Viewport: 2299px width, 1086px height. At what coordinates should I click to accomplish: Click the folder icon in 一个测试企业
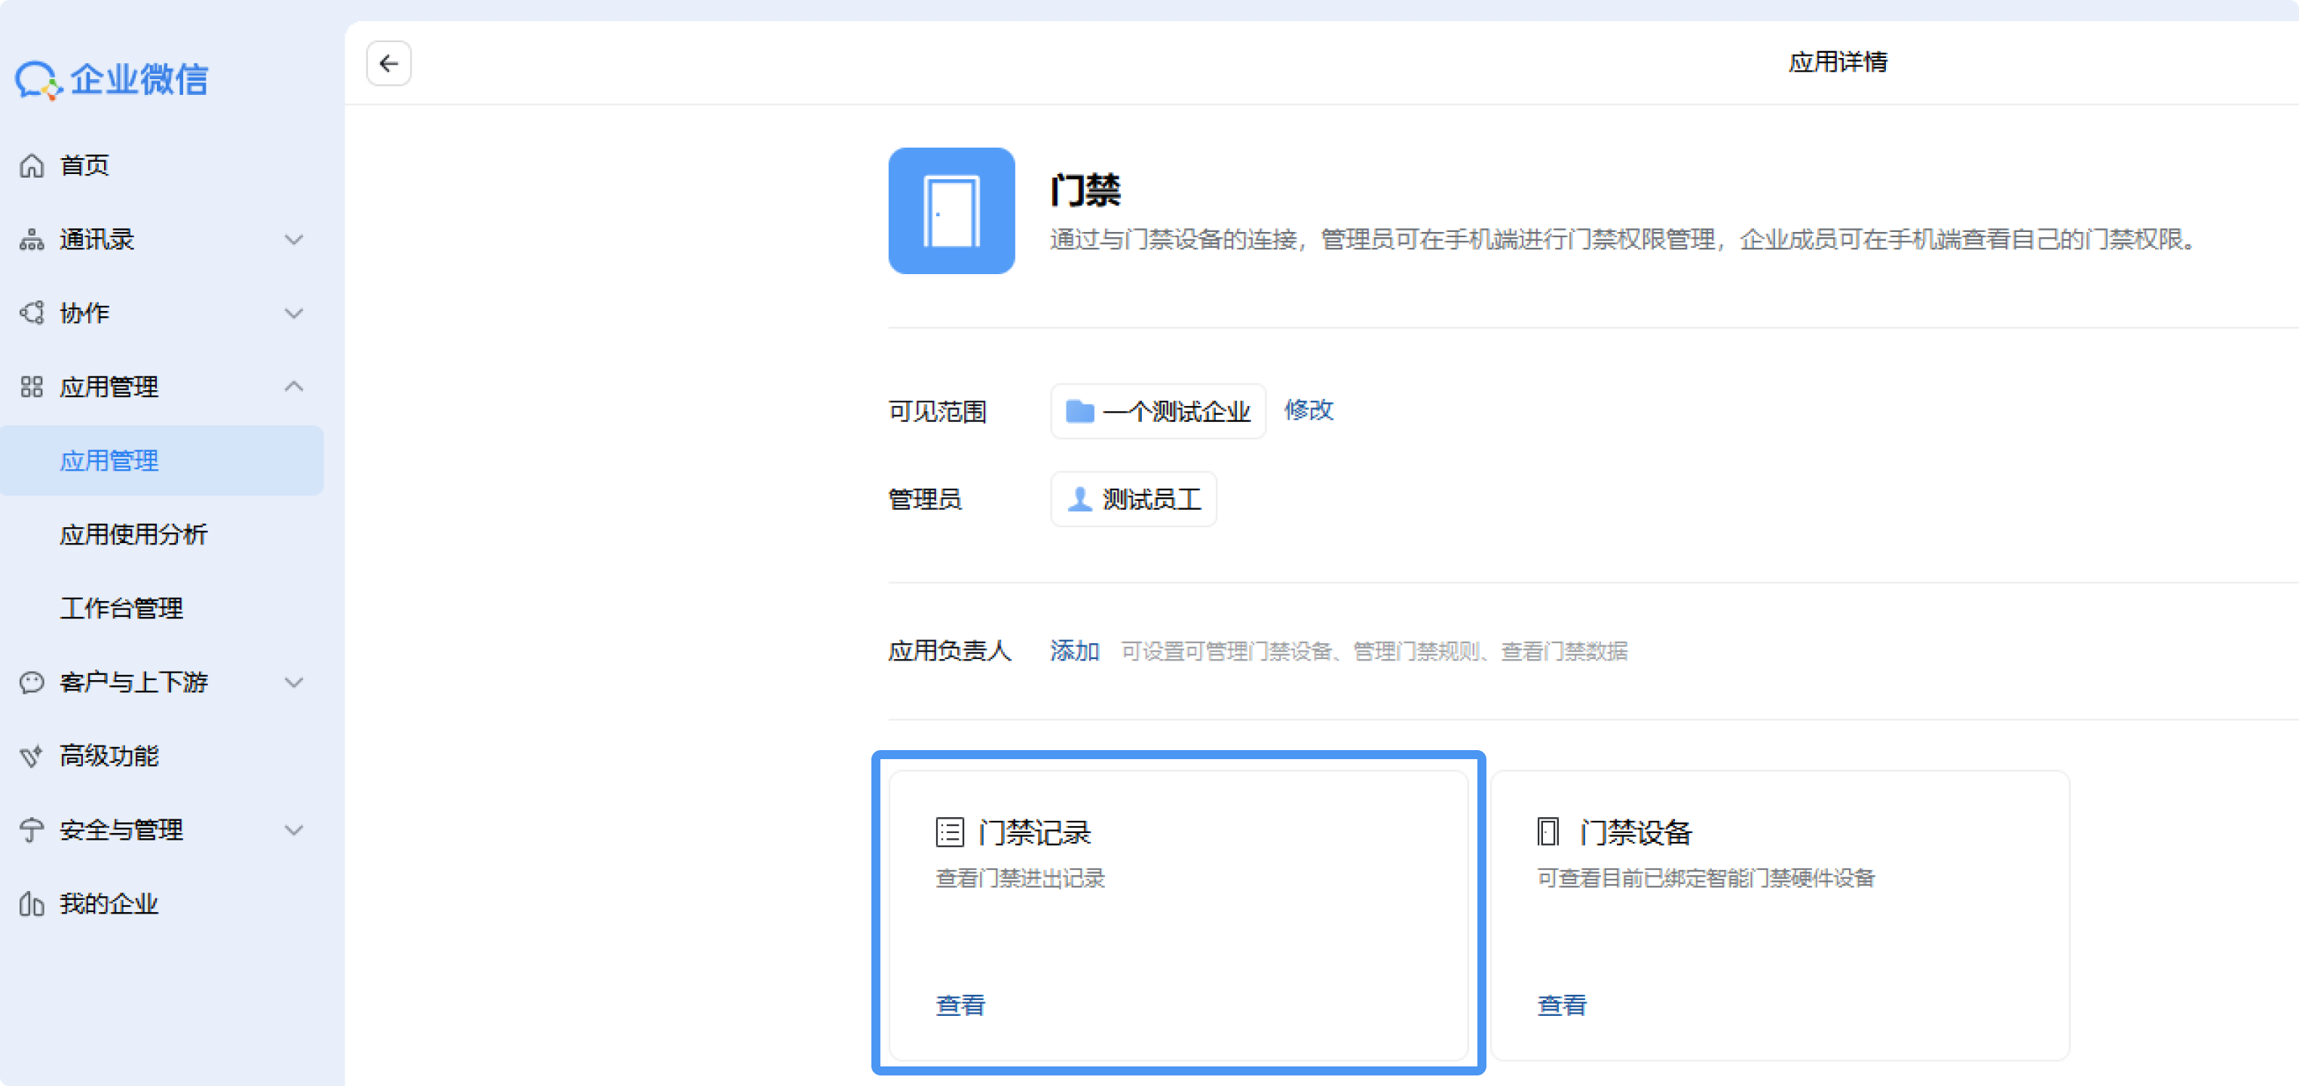click(1080, 411)
